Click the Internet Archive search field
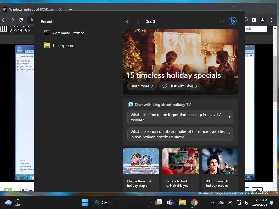Viewport: 279px width, 209px height. 256,29
